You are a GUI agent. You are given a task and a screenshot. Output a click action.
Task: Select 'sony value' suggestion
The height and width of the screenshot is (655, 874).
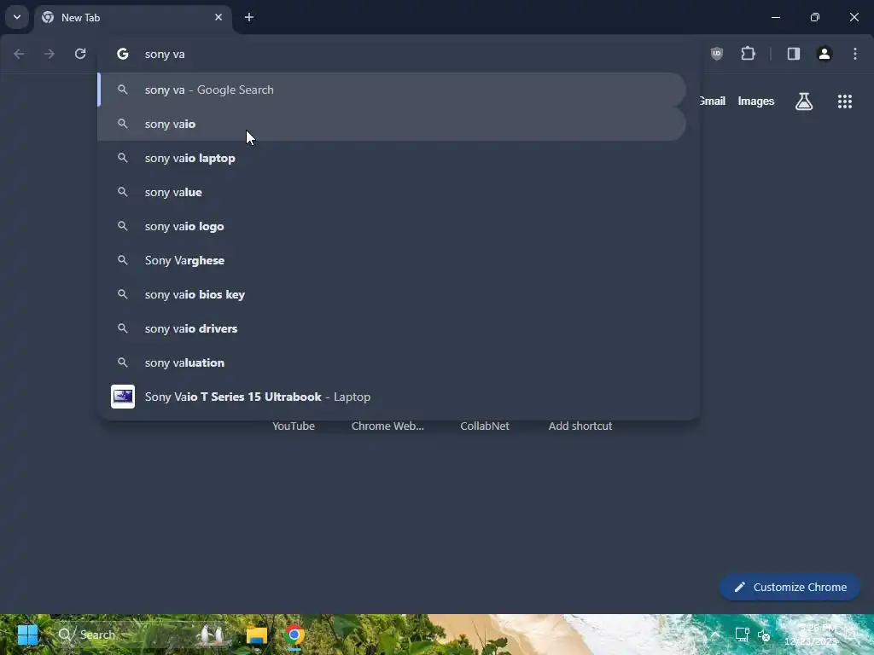392,192
